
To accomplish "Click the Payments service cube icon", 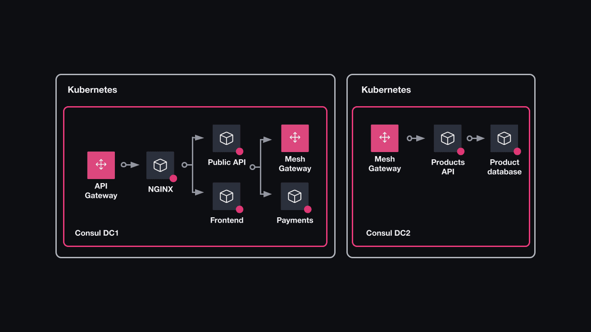I will 295,196.
